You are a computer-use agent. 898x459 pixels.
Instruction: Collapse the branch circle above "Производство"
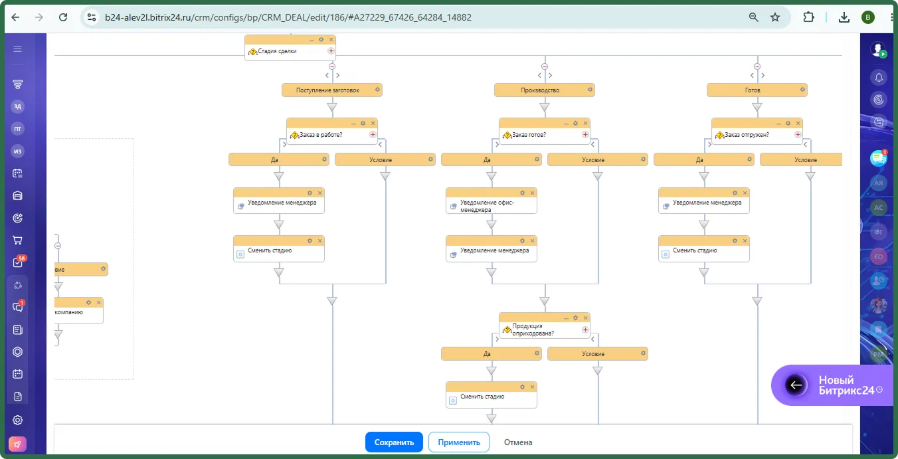click(545, 66)
